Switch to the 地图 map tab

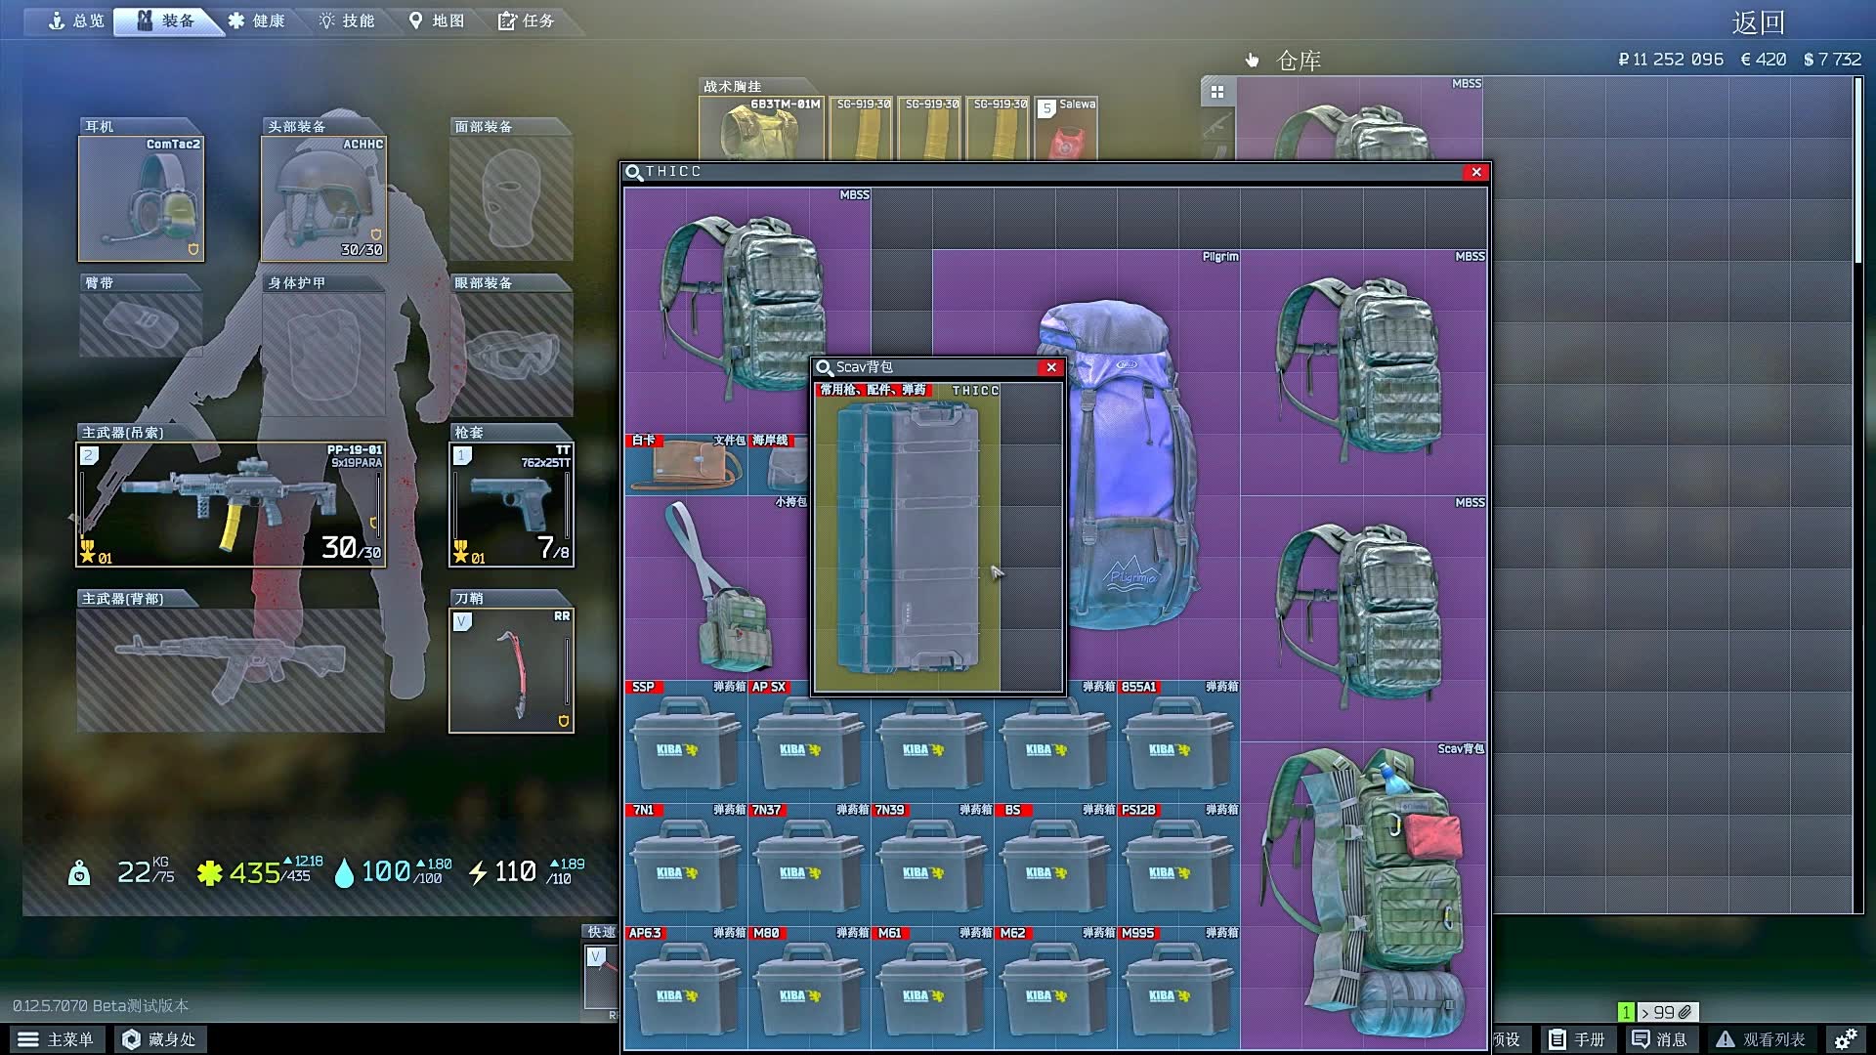click(436, 21)
